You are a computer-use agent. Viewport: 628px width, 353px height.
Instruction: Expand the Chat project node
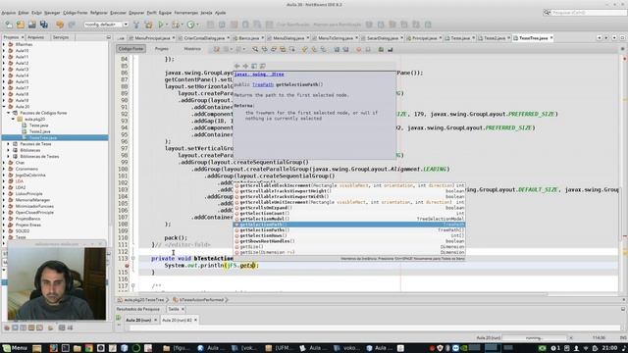click(4, 163)
